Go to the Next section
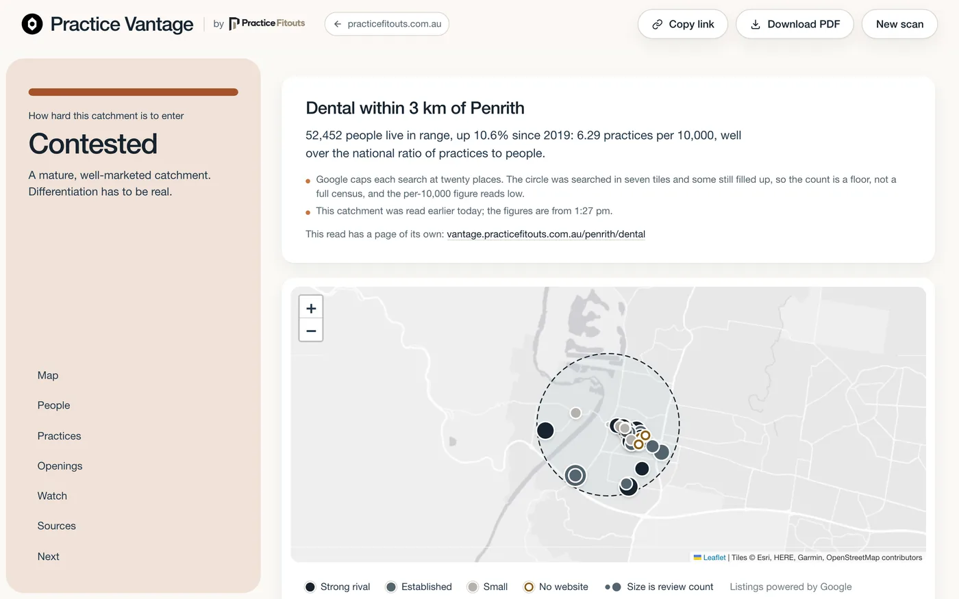The height and width of the screenshot is (599, 959). click(x=48, y=557)
